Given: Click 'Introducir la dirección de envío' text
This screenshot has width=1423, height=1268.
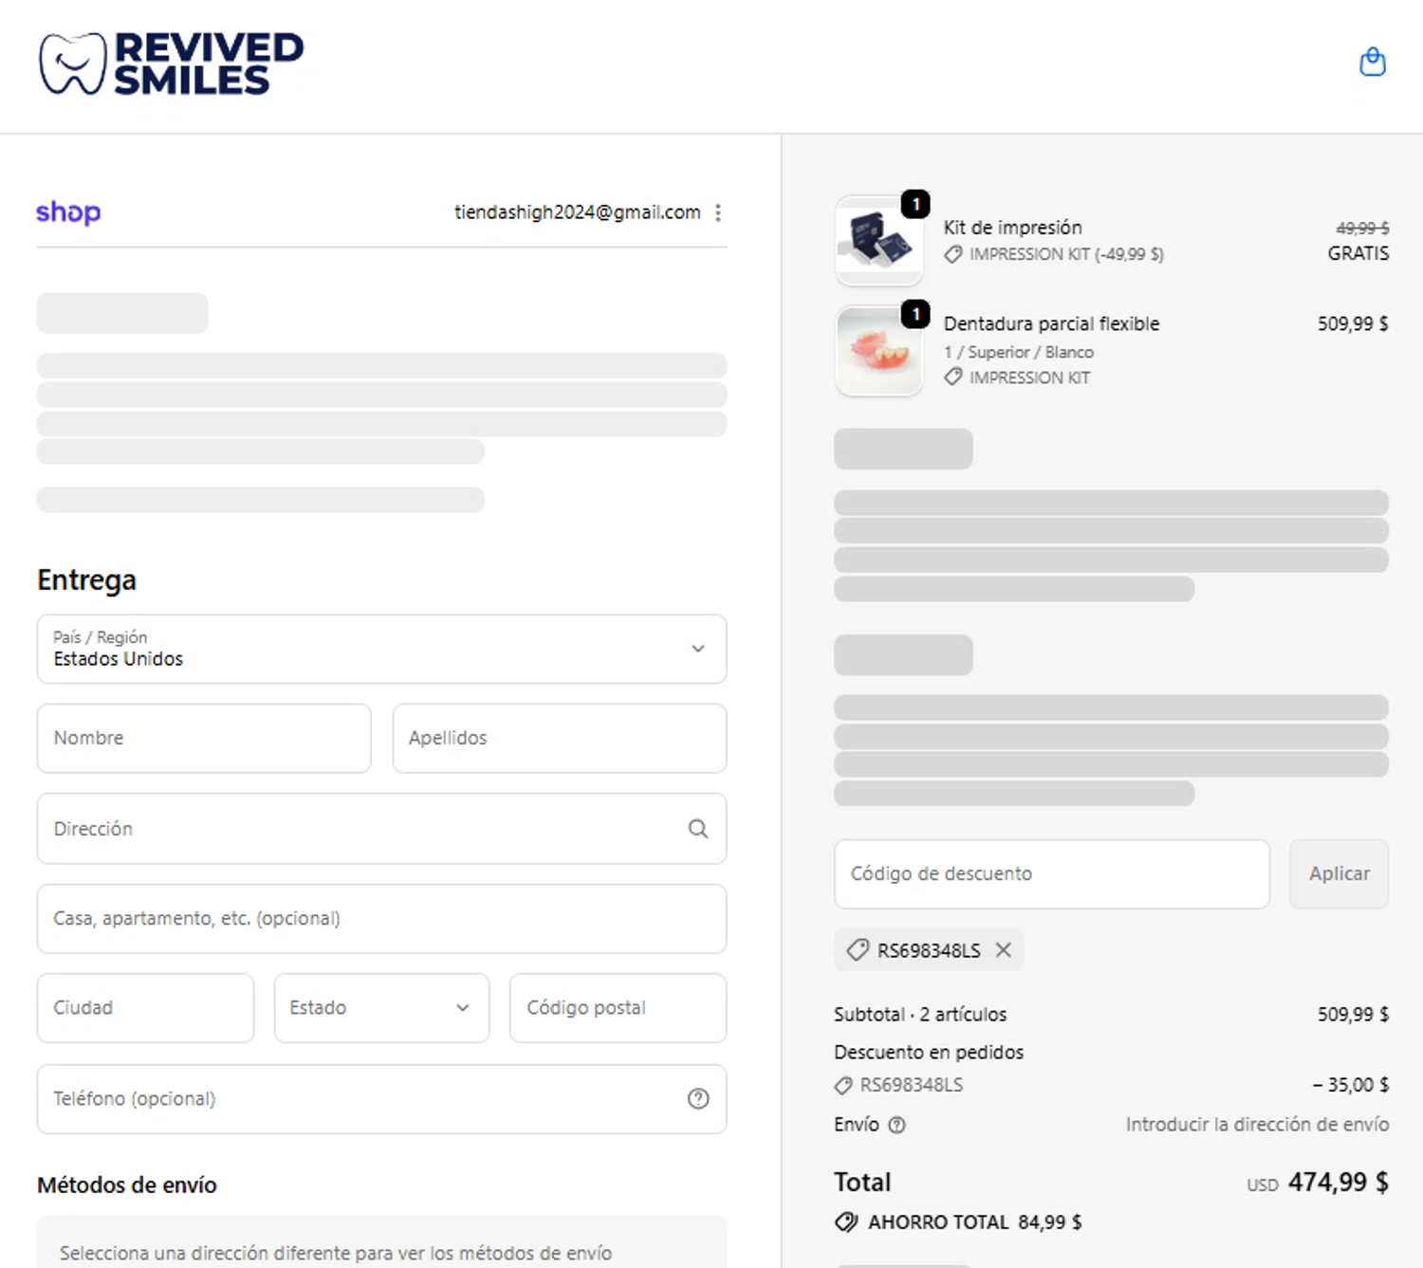Looking at the screenshot, I should click(x=1257, y=1124).
